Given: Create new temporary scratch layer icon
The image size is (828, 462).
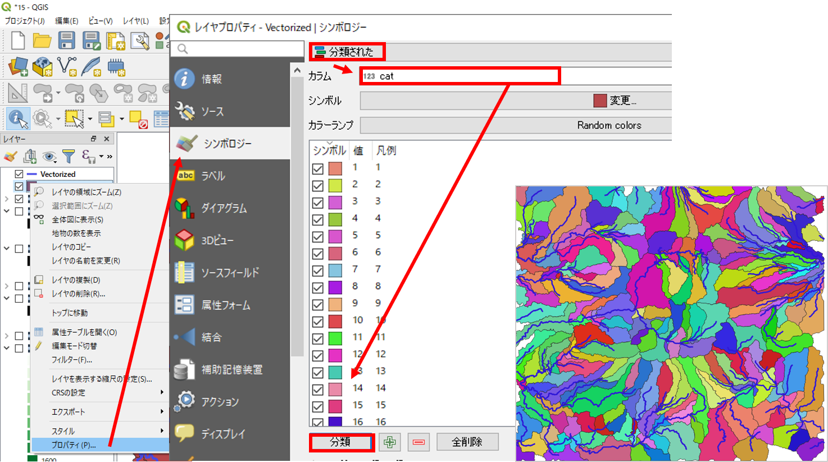Looking at the screenshot, I should [x=116, y=67].
